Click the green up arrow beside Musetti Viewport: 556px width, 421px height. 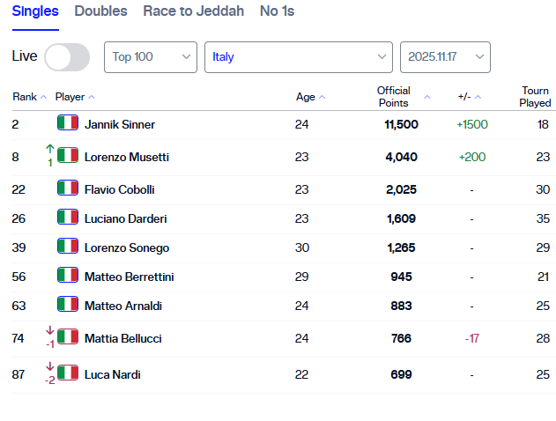50,151
